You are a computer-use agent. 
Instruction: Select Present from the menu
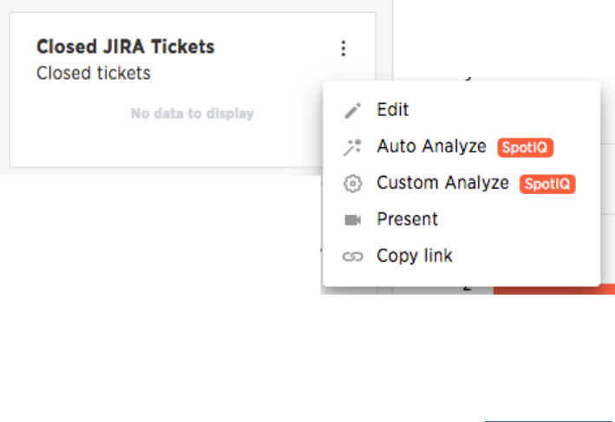click(x=407, y=219)
